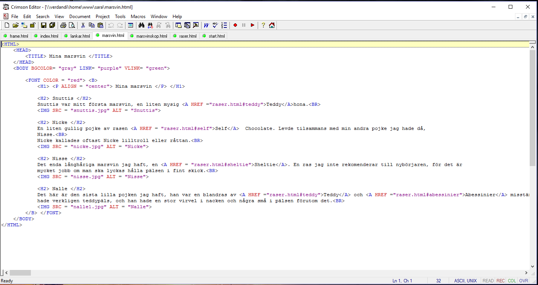Click the Find Previous toolbar icon
538x285 pixels.
(x=168, y=25)
